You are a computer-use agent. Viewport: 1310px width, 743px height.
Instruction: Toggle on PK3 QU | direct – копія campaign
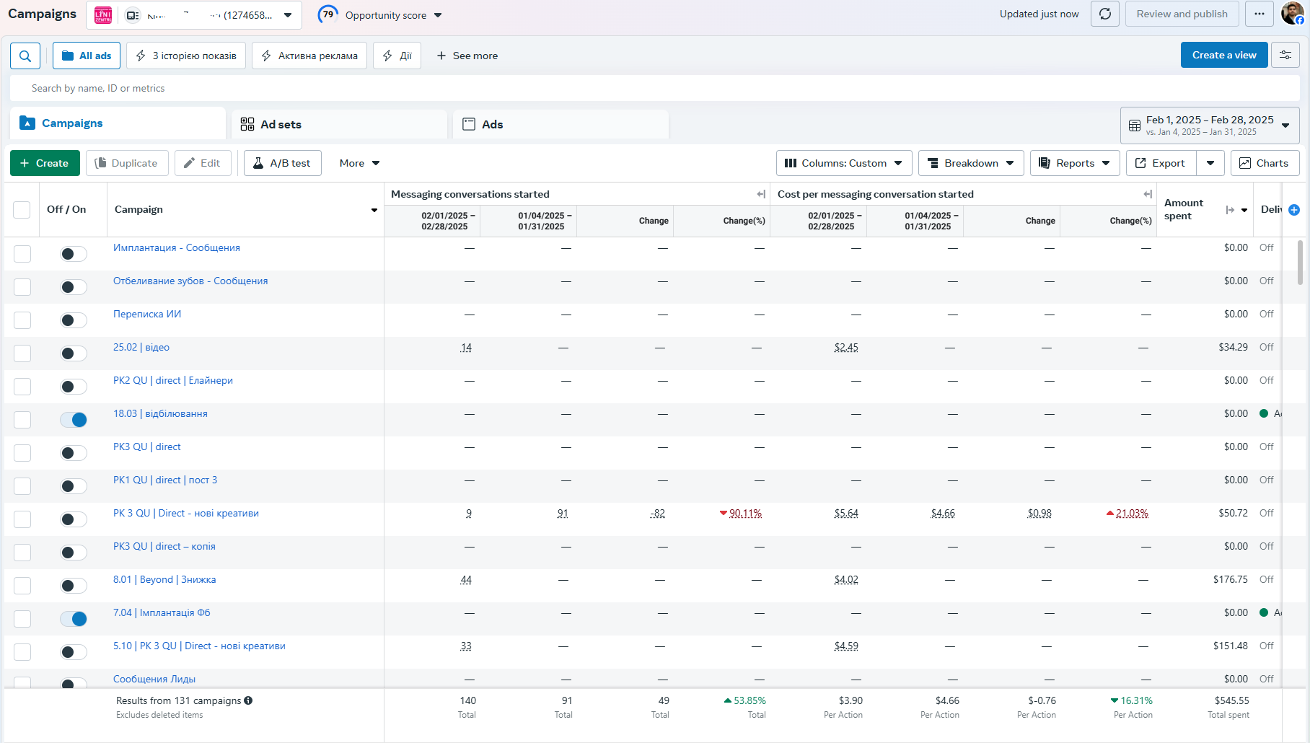(73, 553)
